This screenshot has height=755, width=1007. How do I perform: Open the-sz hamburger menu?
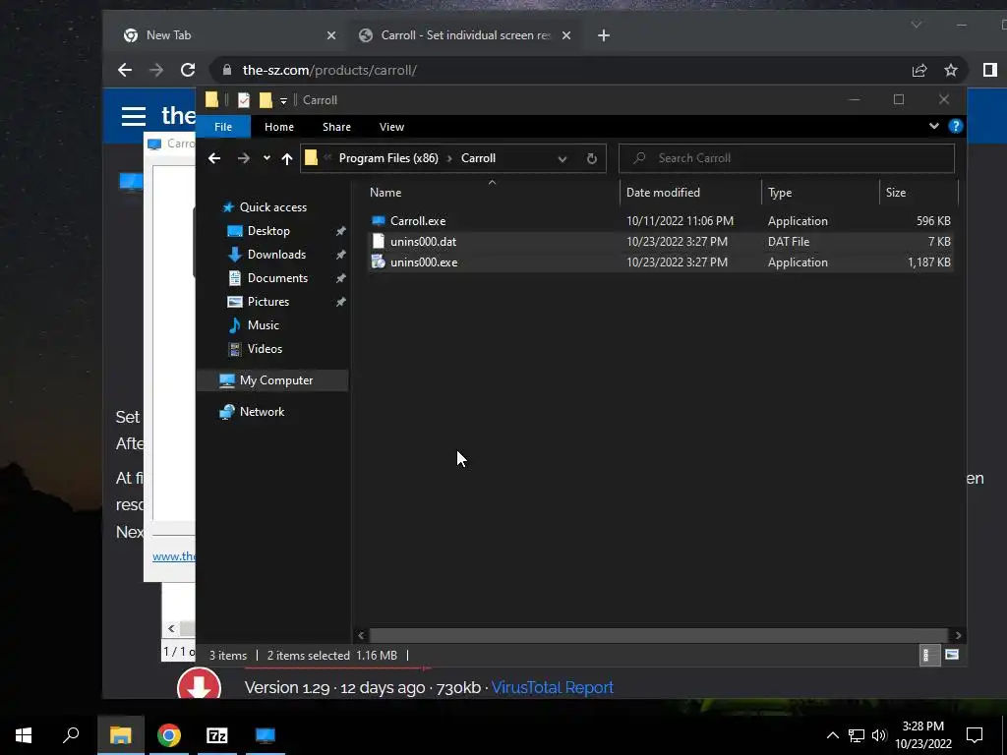coord(134,116)
